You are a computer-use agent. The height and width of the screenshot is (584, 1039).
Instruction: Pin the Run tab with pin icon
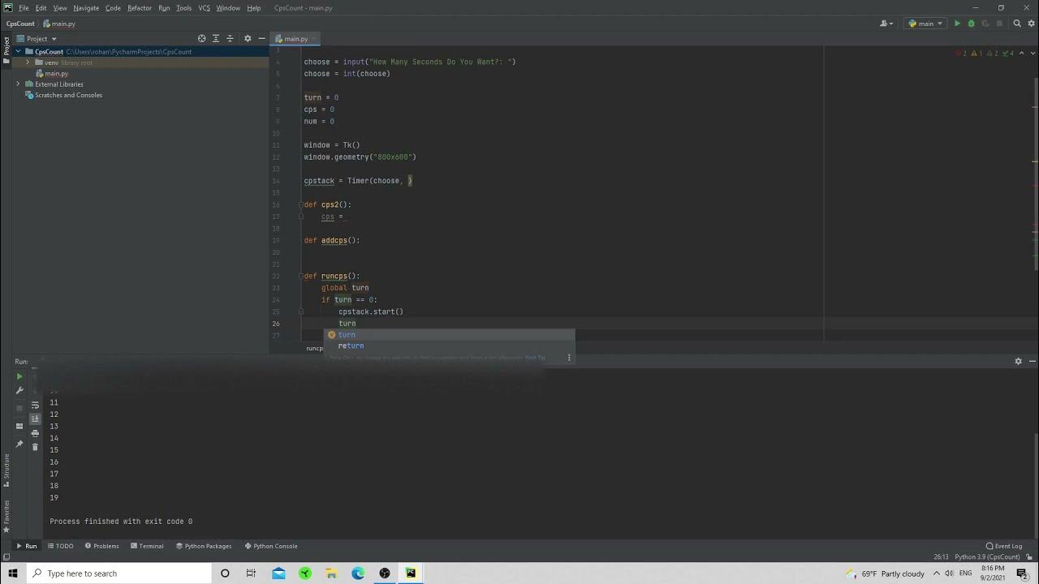[x=19, y=444]
